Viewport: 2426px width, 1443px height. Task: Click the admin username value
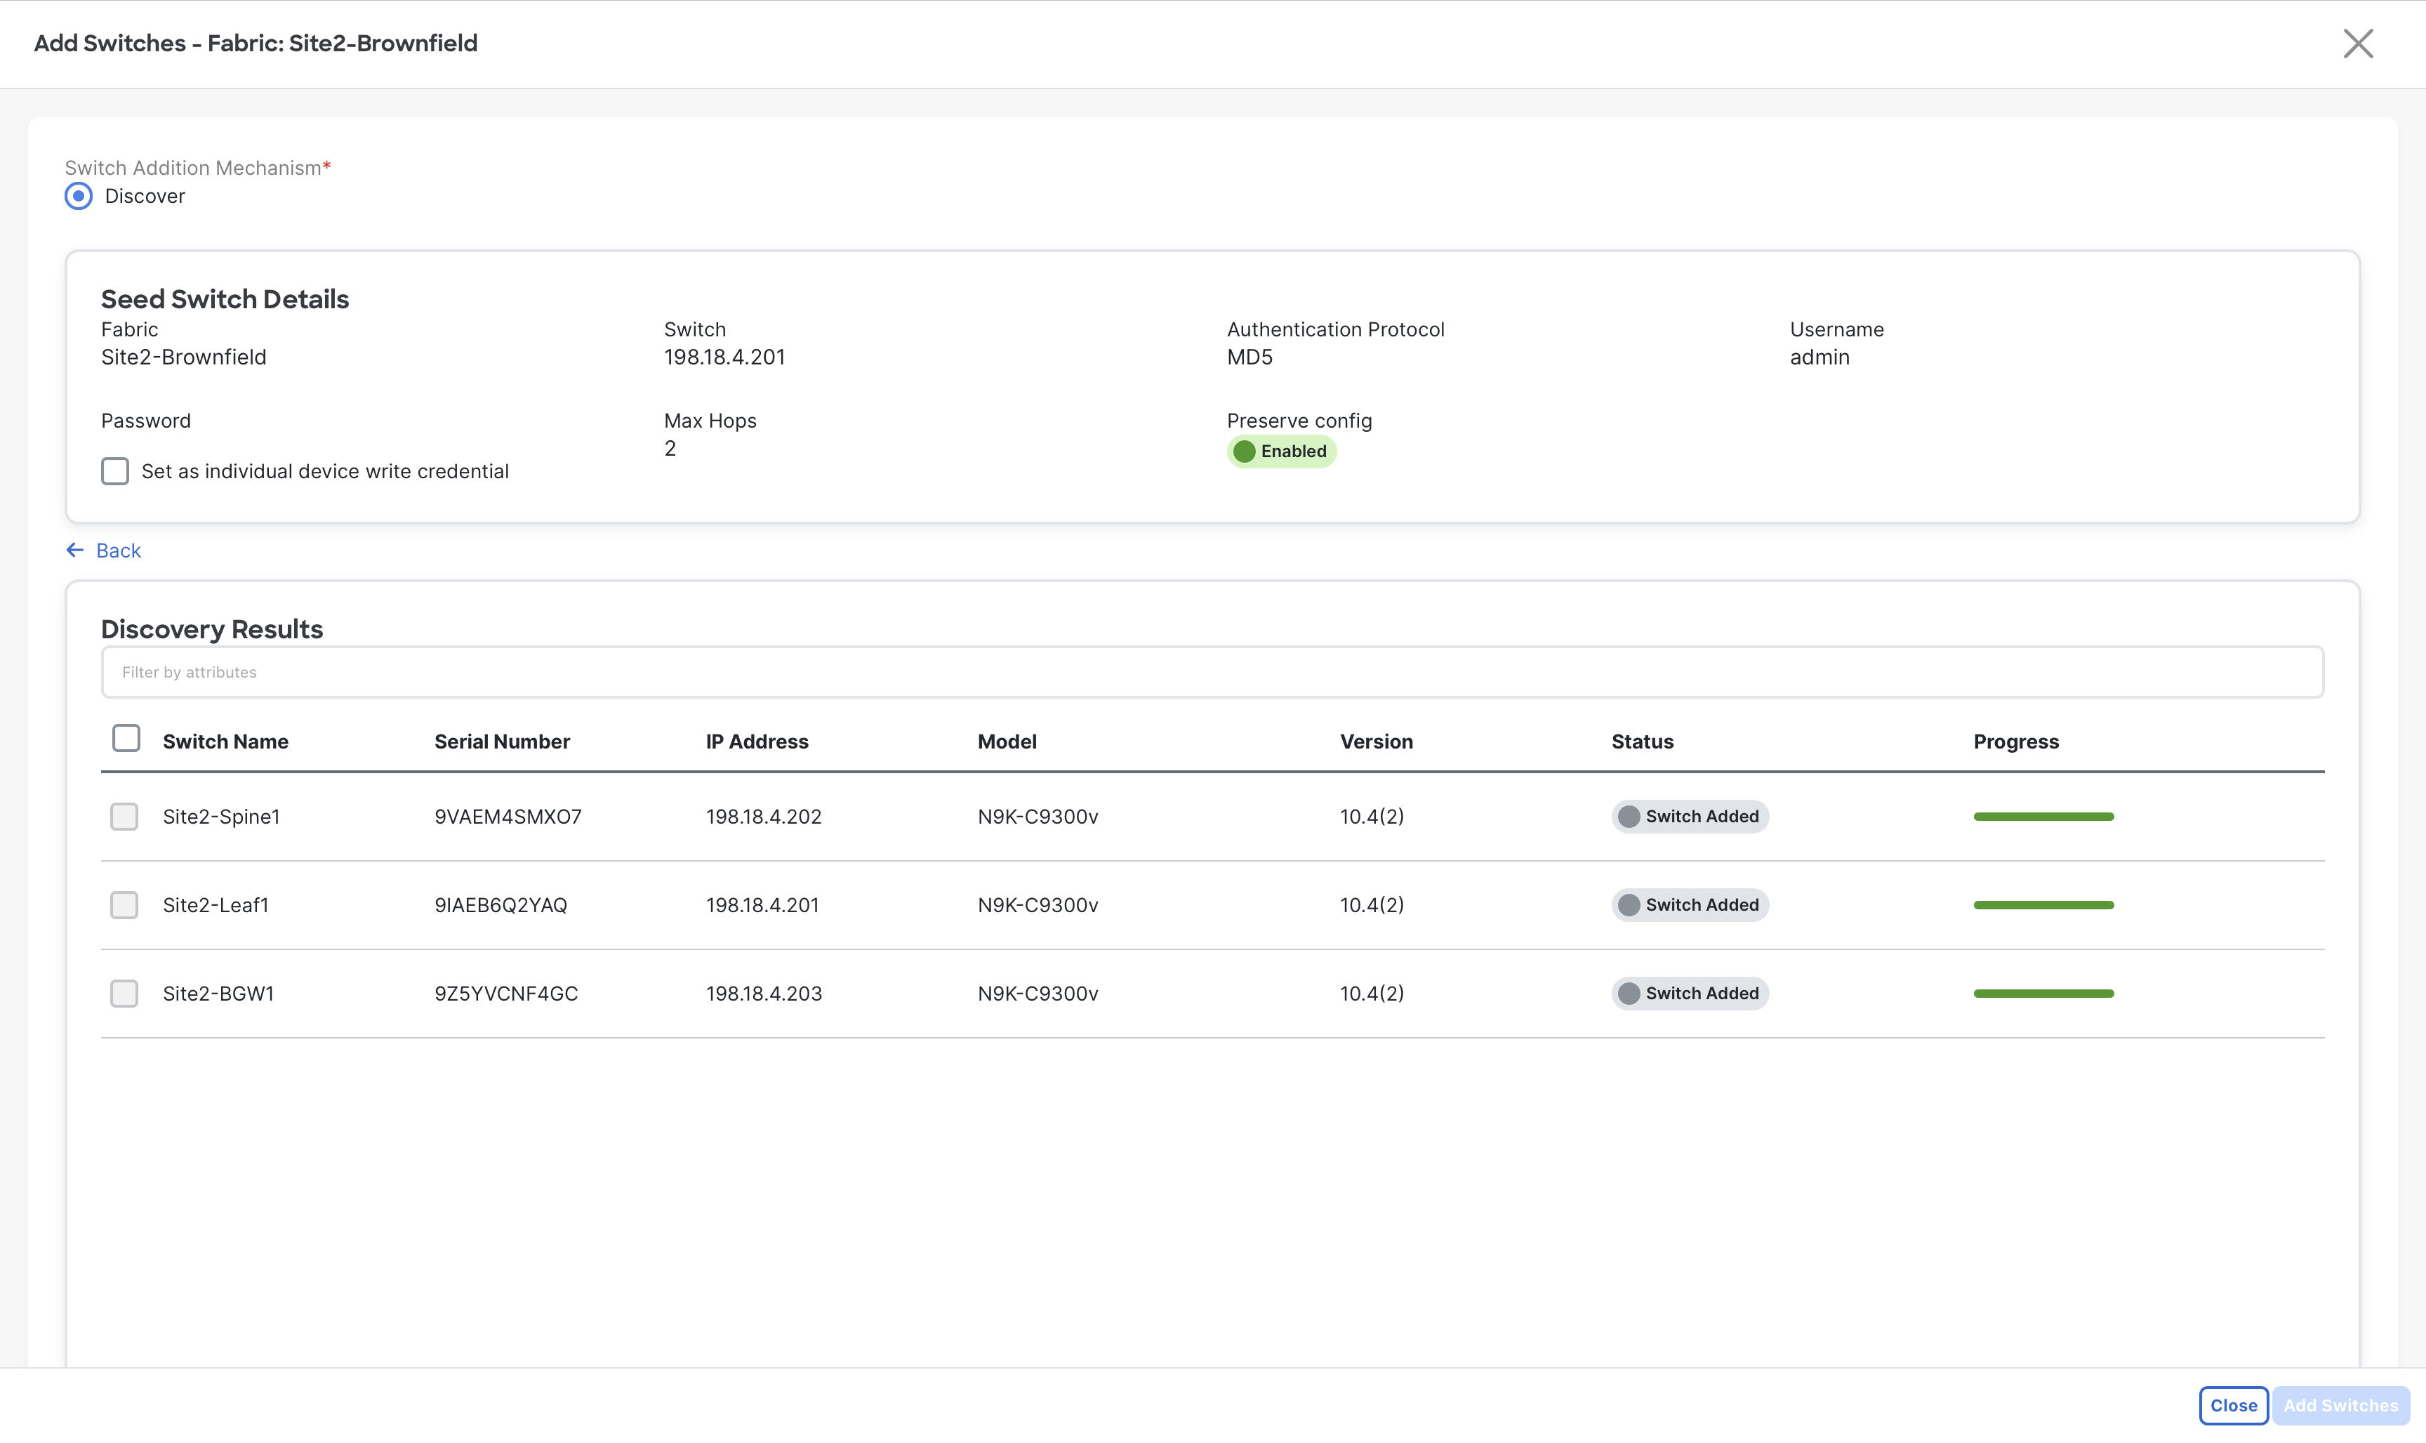pos(1819,358)
